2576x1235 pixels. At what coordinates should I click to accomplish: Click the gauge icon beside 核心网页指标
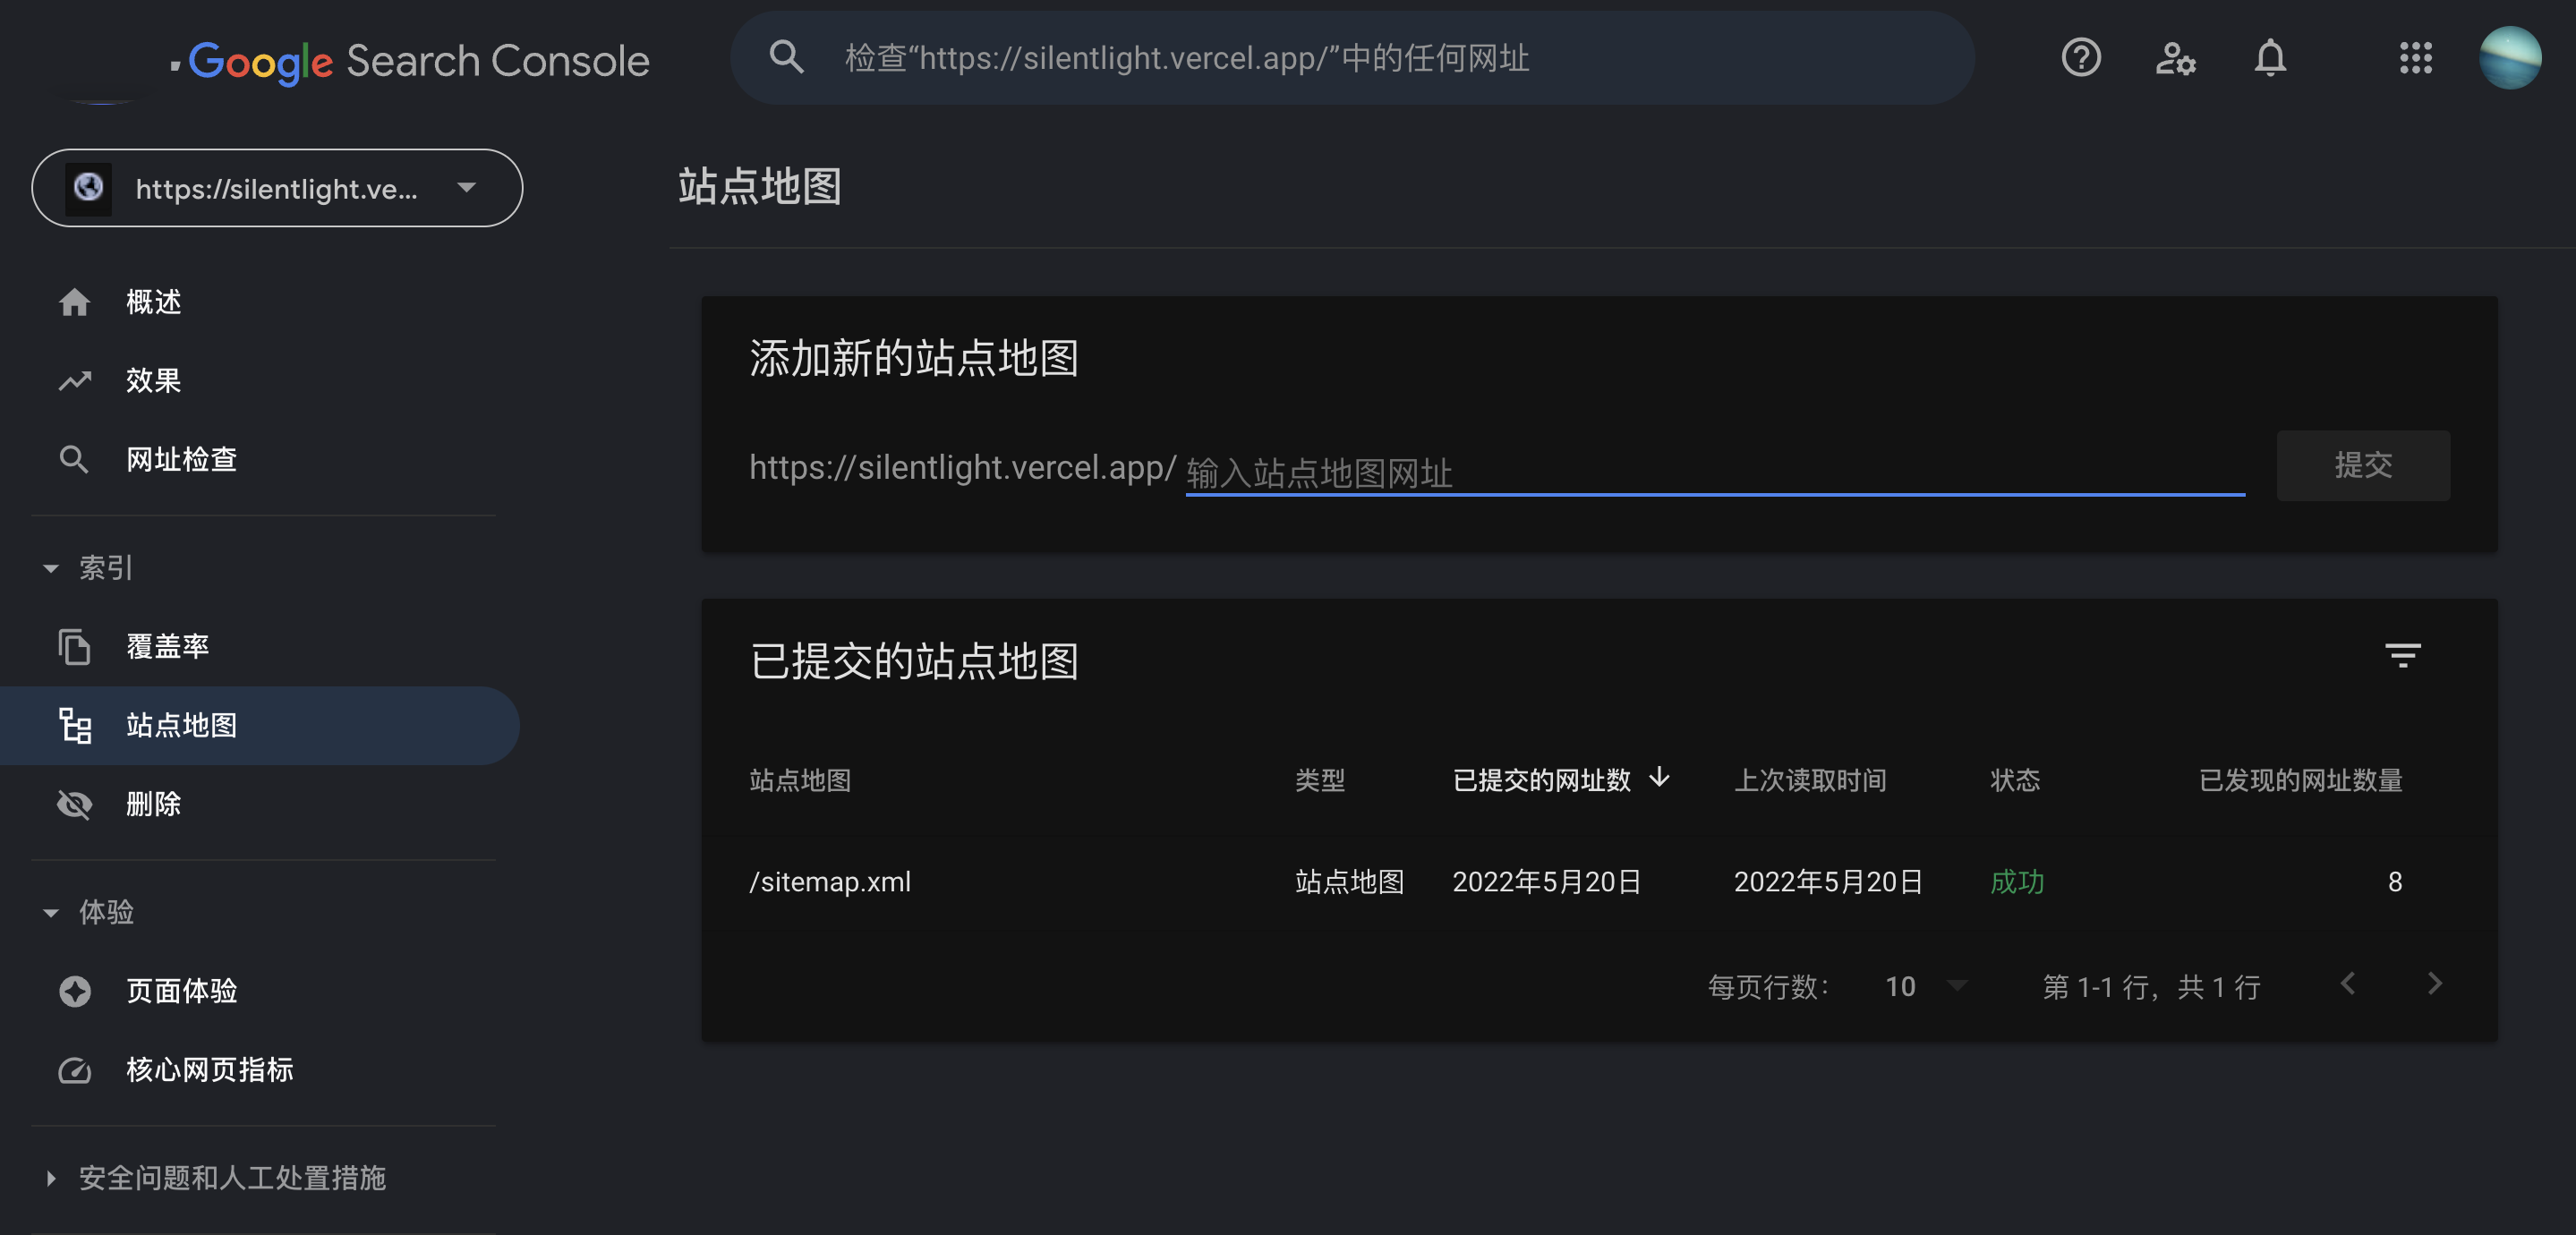point(74,1070)
